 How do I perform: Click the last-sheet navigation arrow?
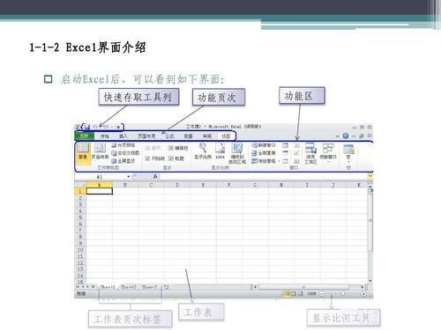click(93, 287)
